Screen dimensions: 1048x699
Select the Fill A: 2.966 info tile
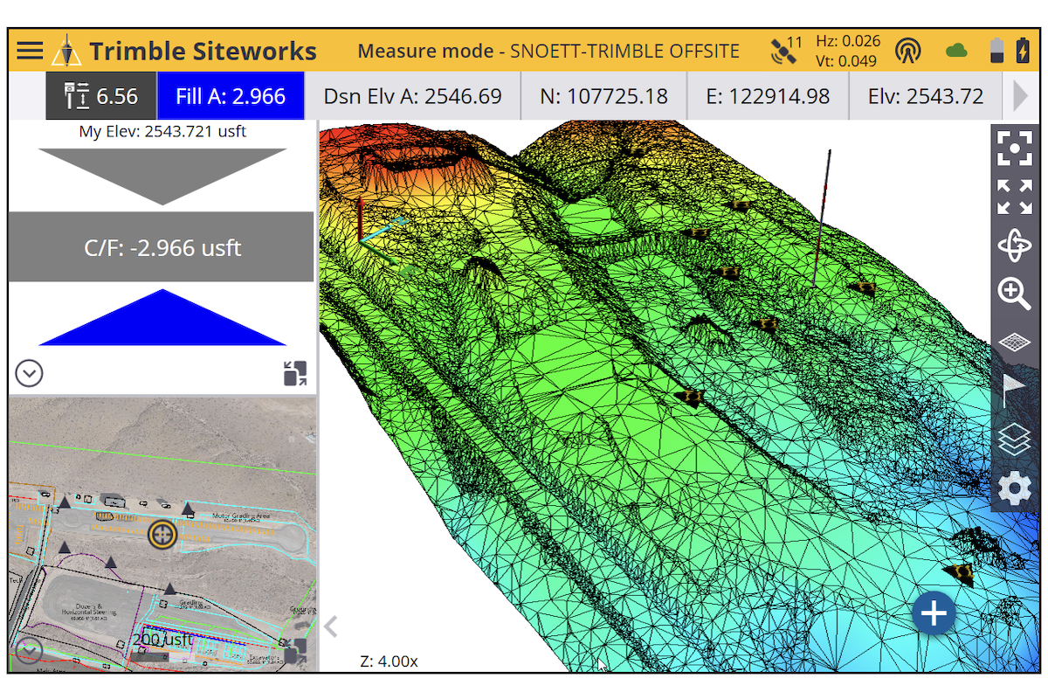(x=231, y=96)
